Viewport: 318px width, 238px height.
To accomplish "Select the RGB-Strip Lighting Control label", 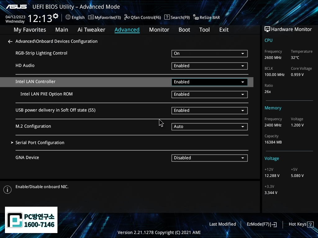I will pyautogui.click(x=41, y=53).
